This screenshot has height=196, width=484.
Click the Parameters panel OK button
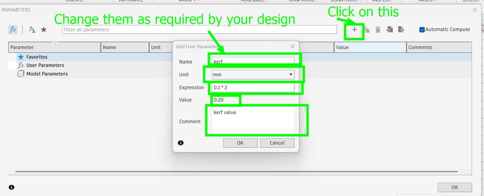(455, 187)
